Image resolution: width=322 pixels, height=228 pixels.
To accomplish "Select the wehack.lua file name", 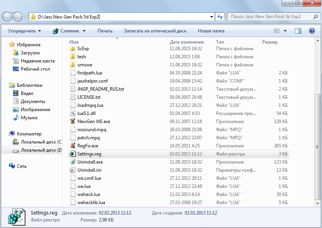I will point(89,194).
